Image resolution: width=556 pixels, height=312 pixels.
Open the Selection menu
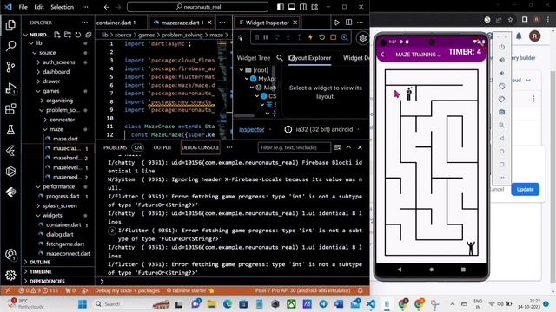tap(62, 7)
